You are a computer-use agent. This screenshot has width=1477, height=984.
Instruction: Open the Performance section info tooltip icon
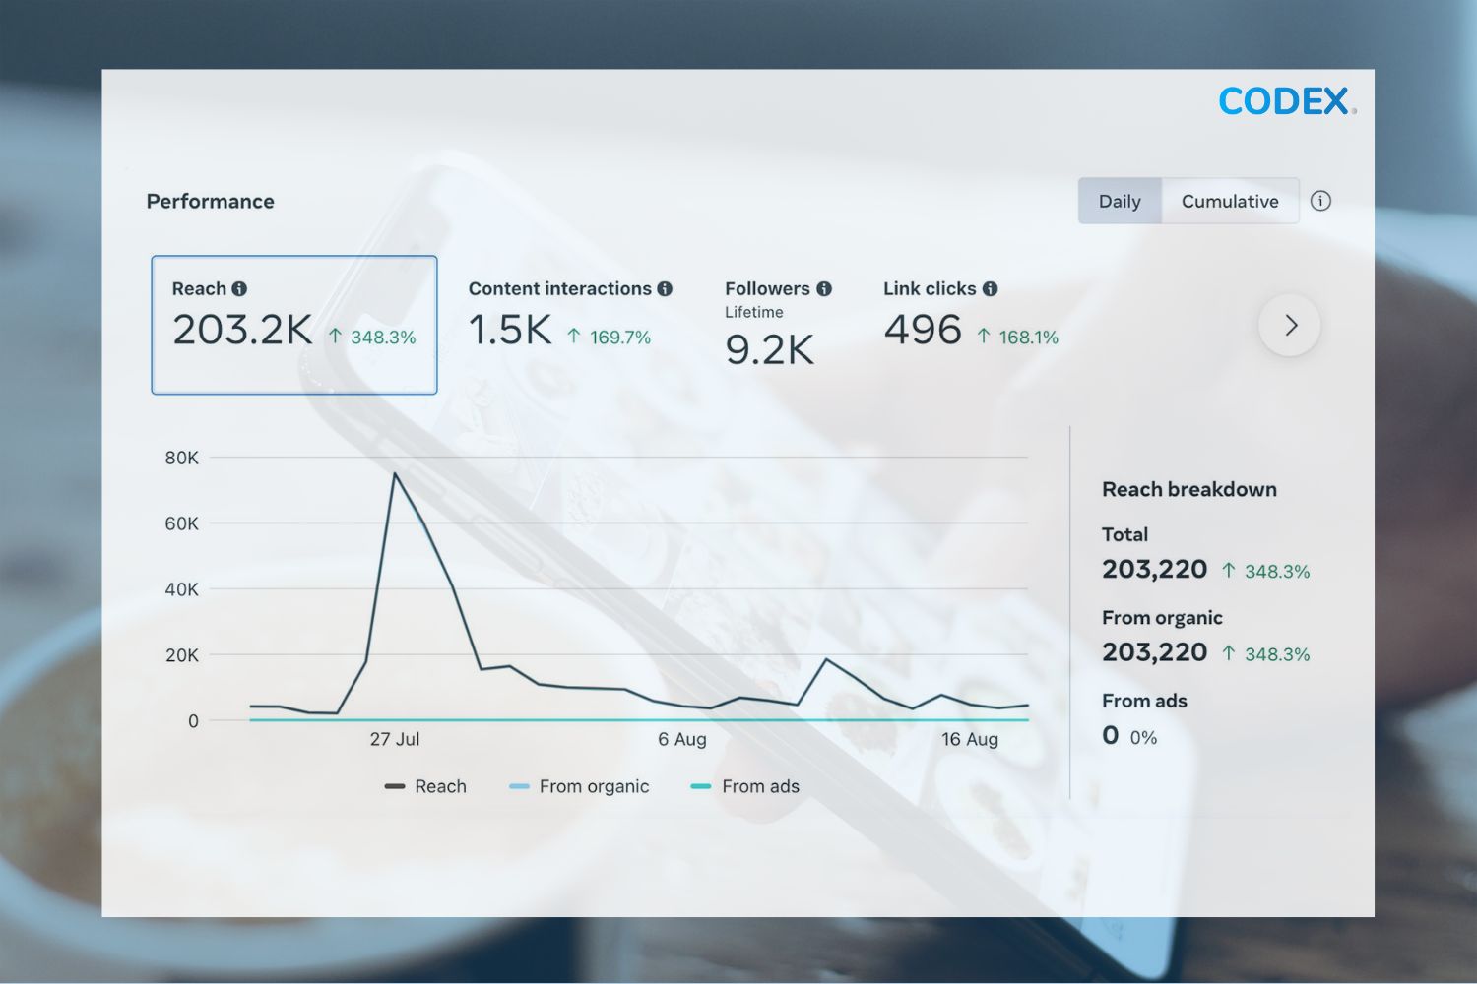point(1320,201)
